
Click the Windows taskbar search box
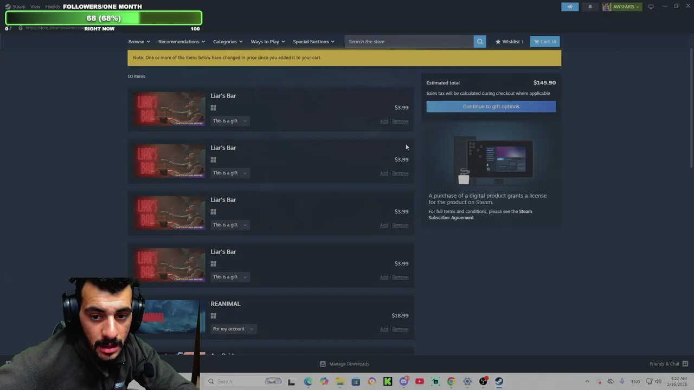coord(244,381)
